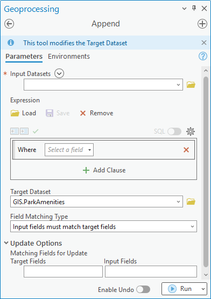Open the tool help question mark icon
The width and height of the screenshot is (211, 299).
point(203,57)
